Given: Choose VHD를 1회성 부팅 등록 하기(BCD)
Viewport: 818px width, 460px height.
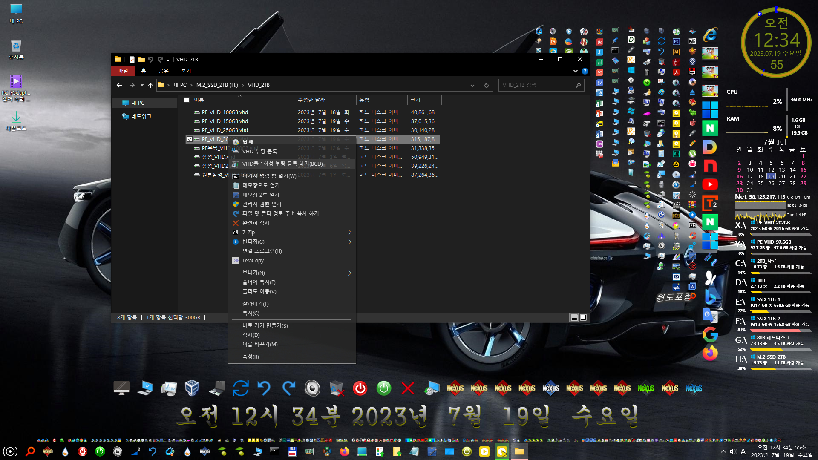Looking at the screenshot, I should click(x=292, y=164).
